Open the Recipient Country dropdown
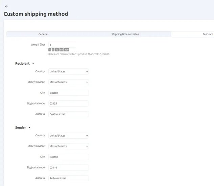Screen dimensions: 214x186 click(69, 71)
